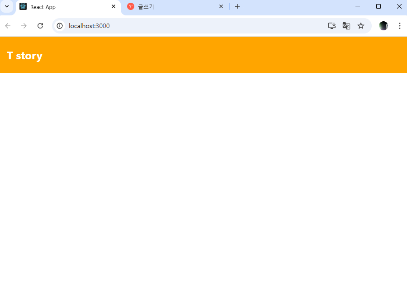Open the Chrome profile avatar

[x=383, y=26]
